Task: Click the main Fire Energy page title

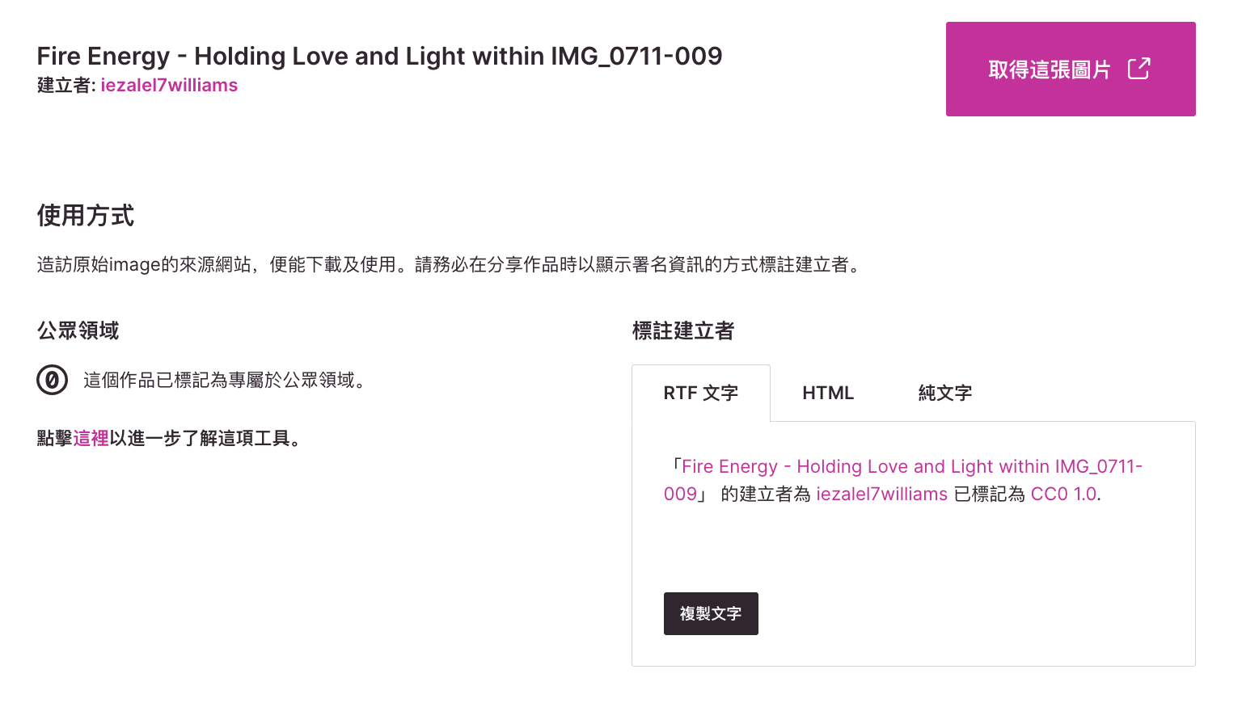Action: pyautogui.click(x=379, y=56)
